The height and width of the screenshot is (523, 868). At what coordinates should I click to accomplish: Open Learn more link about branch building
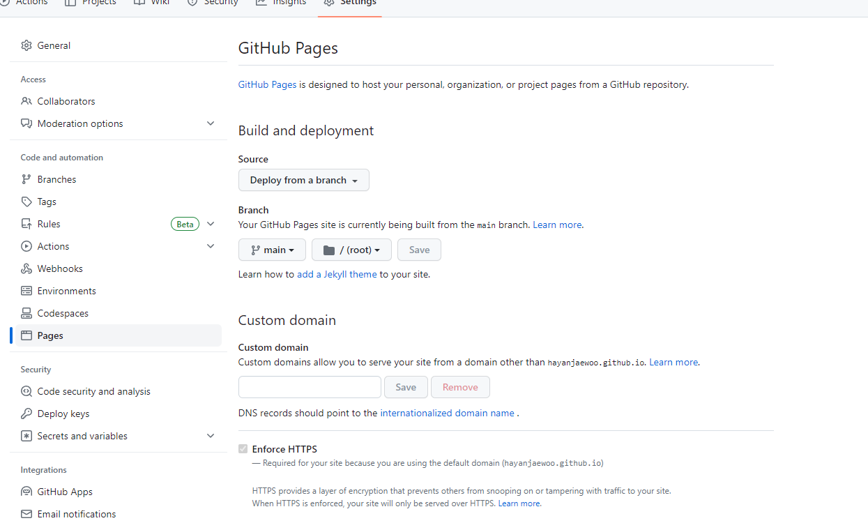coord(557,225)
